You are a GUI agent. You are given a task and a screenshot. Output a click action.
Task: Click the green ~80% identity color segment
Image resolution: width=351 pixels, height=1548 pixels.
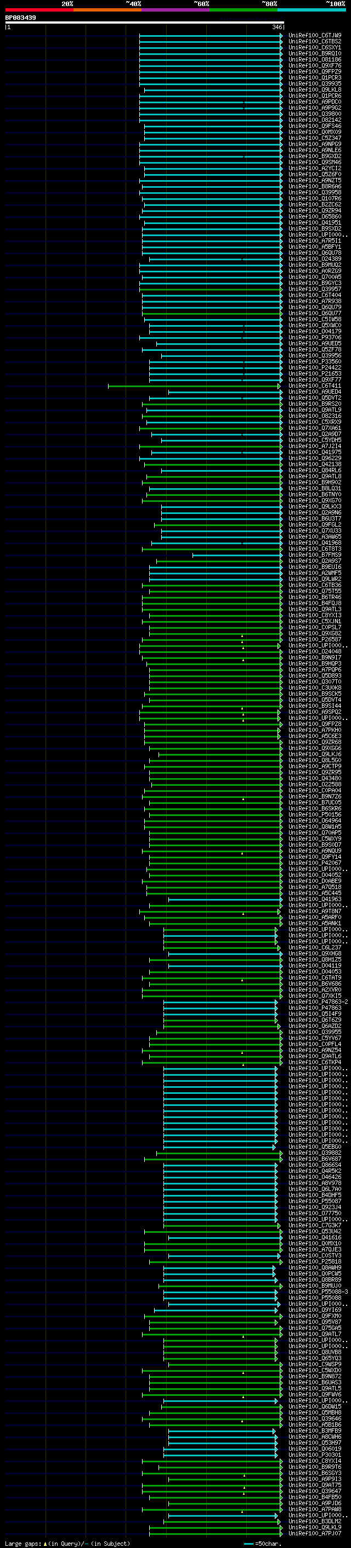(x=244, y=10)
